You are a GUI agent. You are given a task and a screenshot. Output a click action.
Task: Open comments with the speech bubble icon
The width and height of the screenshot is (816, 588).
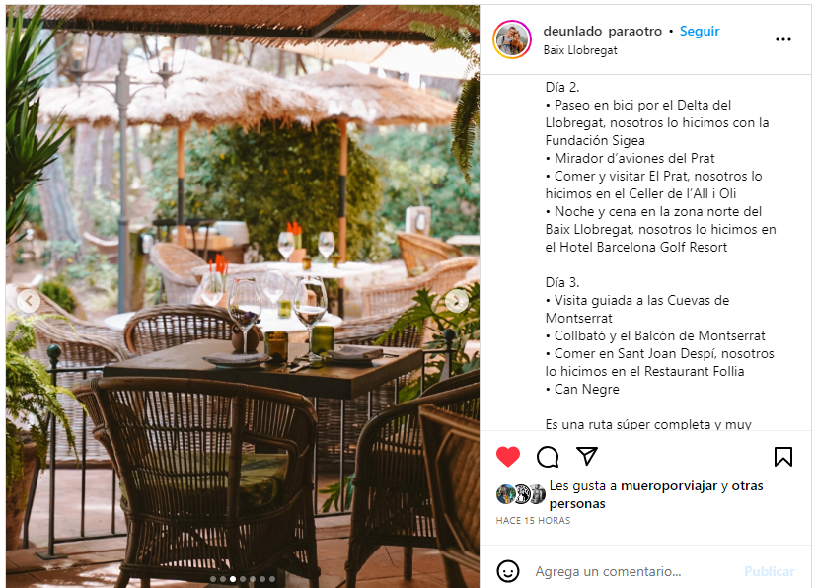point(548,457)
